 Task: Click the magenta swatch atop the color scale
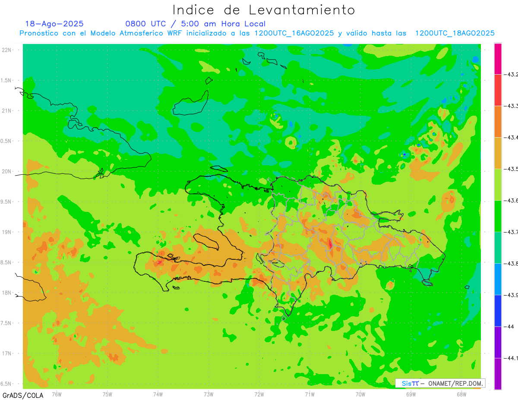pos(498,59)
